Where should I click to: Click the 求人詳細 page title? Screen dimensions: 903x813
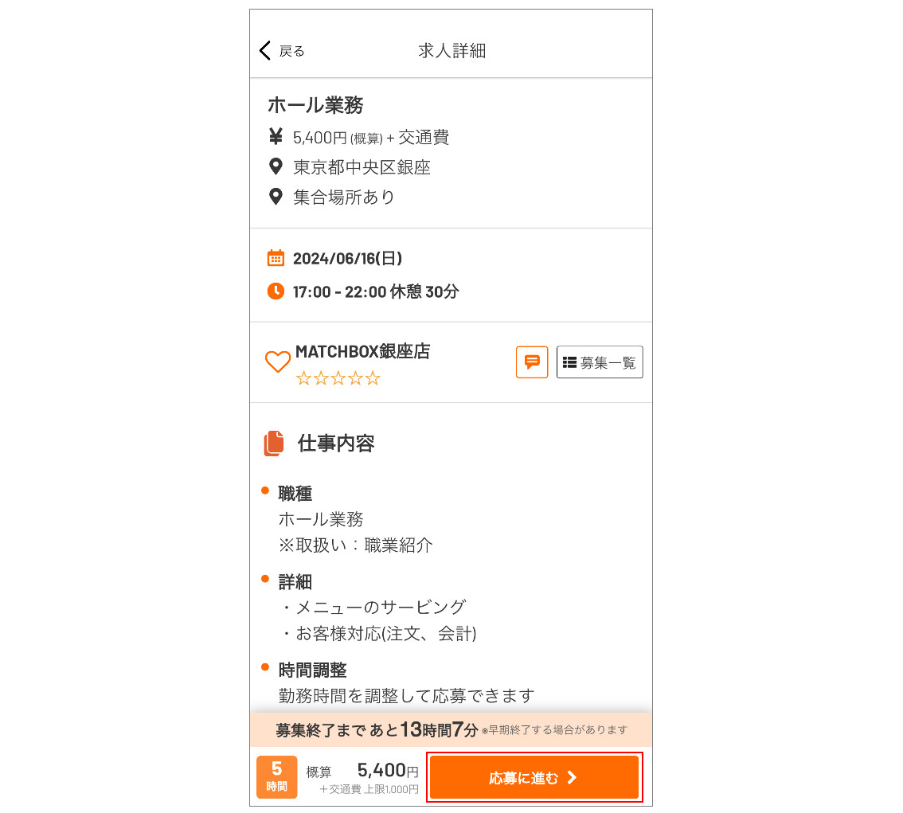point(451,51)
